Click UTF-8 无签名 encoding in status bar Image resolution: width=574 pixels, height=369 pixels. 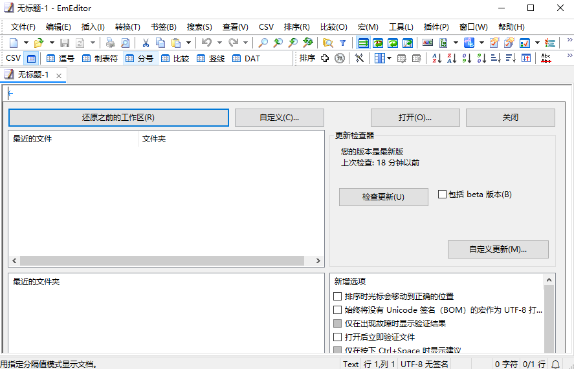[x=425, y=364]
